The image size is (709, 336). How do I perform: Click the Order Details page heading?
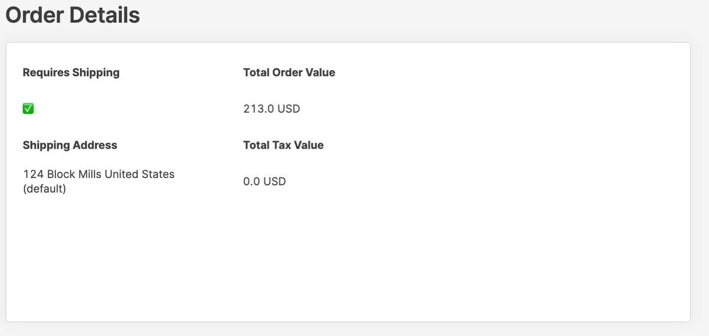click(72, 15)
